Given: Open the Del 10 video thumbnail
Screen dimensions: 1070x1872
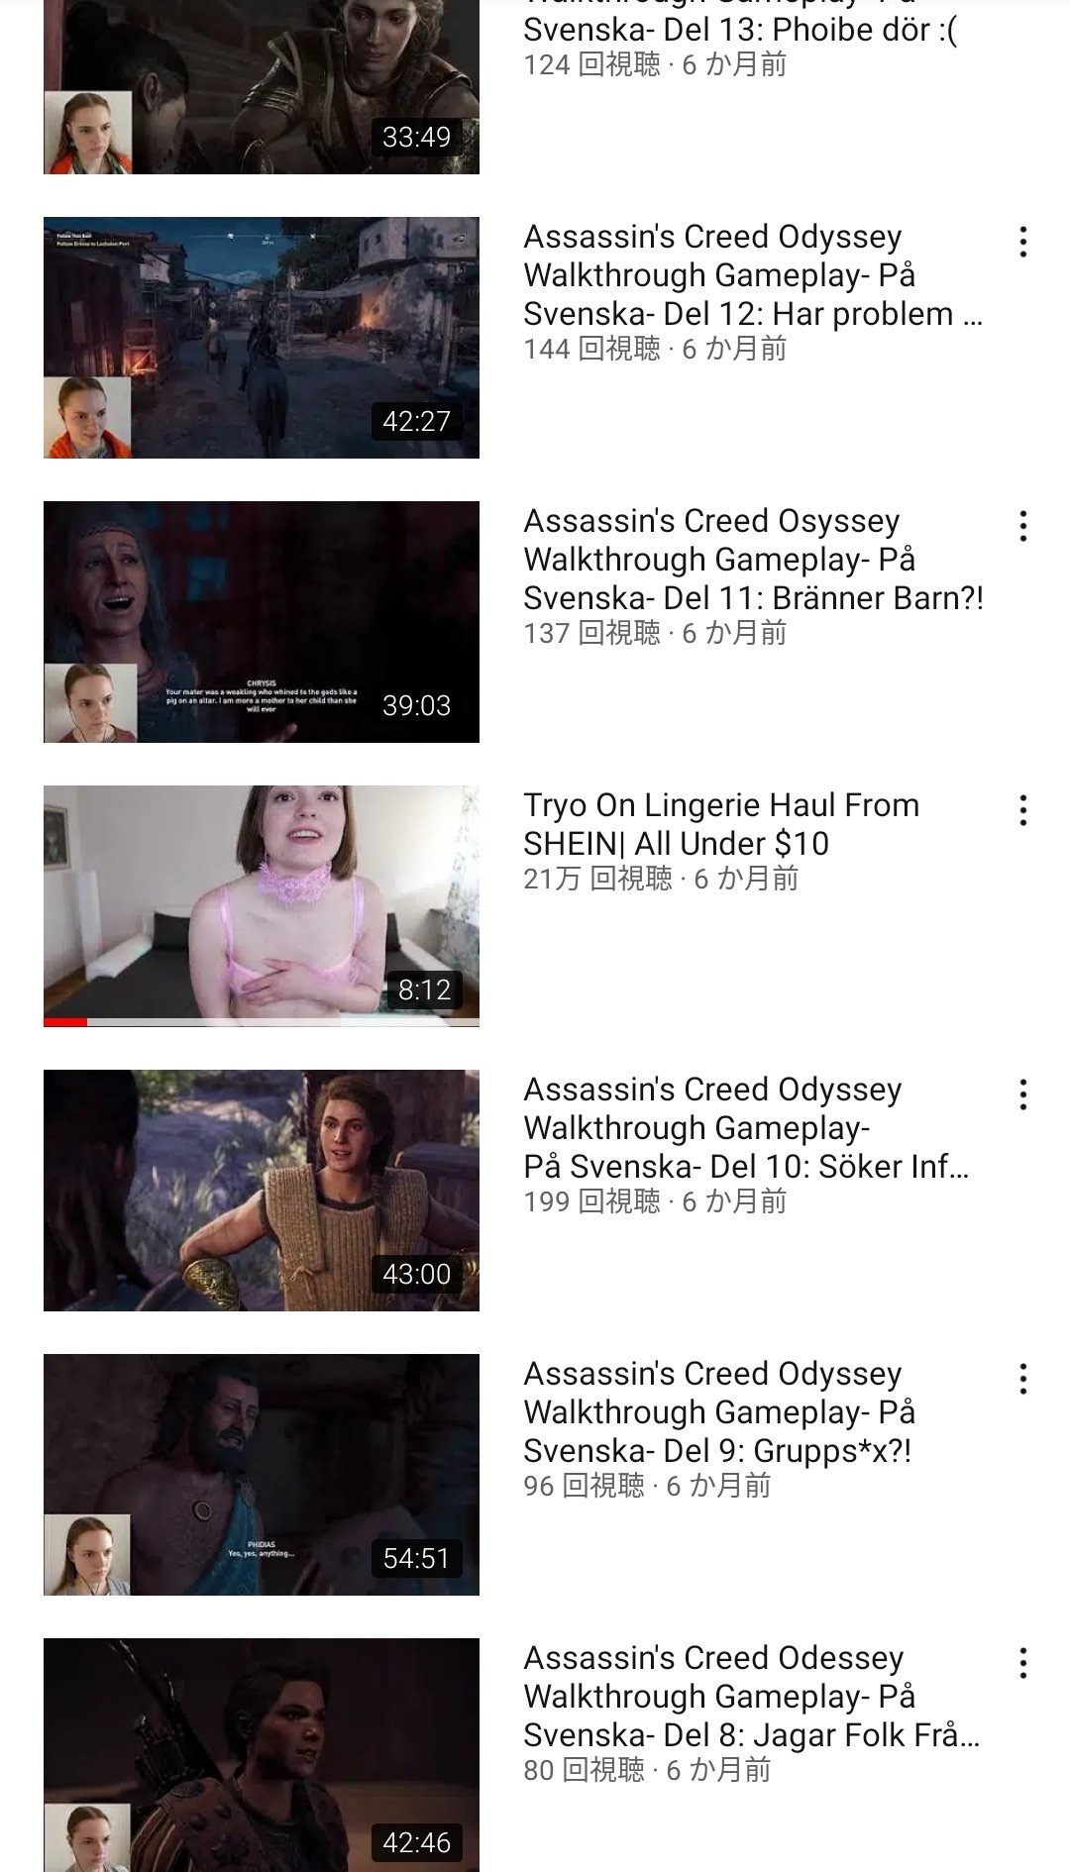Looking at the screenshot, I should pyautogui.click(x=262, y=1191).
